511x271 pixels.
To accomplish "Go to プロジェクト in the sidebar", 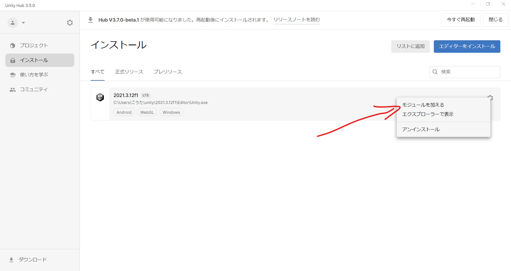I will pos(40,46).
